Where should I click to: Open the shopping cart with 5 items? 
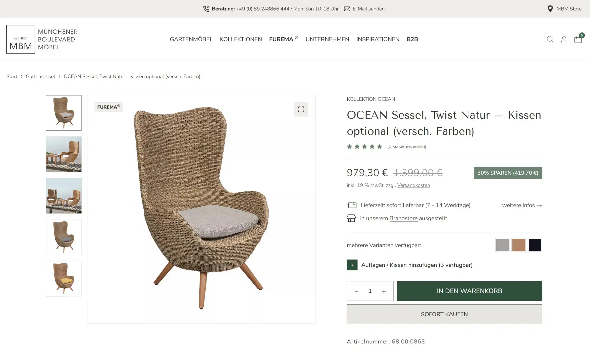point(579,39)
